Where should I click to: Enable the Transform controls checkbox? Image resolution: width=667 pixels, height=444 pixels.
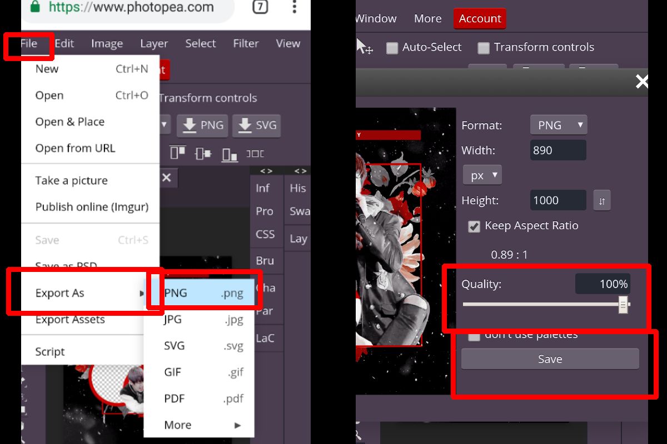[x=484, y=48]
